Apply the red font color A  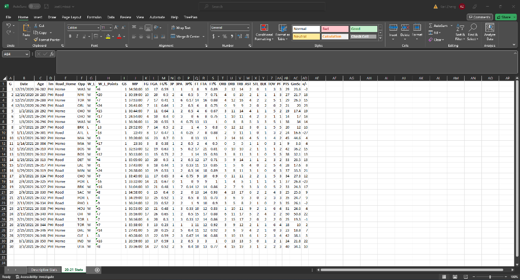pos(119,36)
